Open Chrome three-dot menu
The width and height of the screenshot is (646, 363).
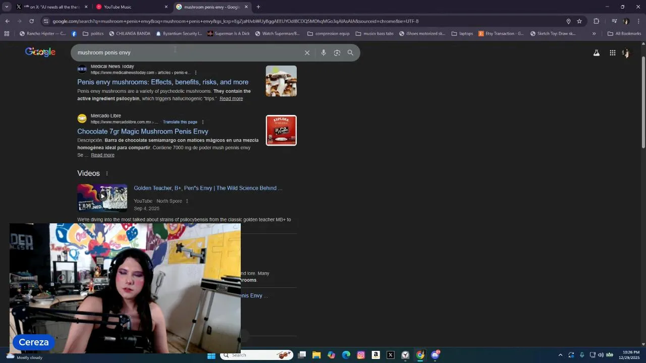click(x=638, y=21)
